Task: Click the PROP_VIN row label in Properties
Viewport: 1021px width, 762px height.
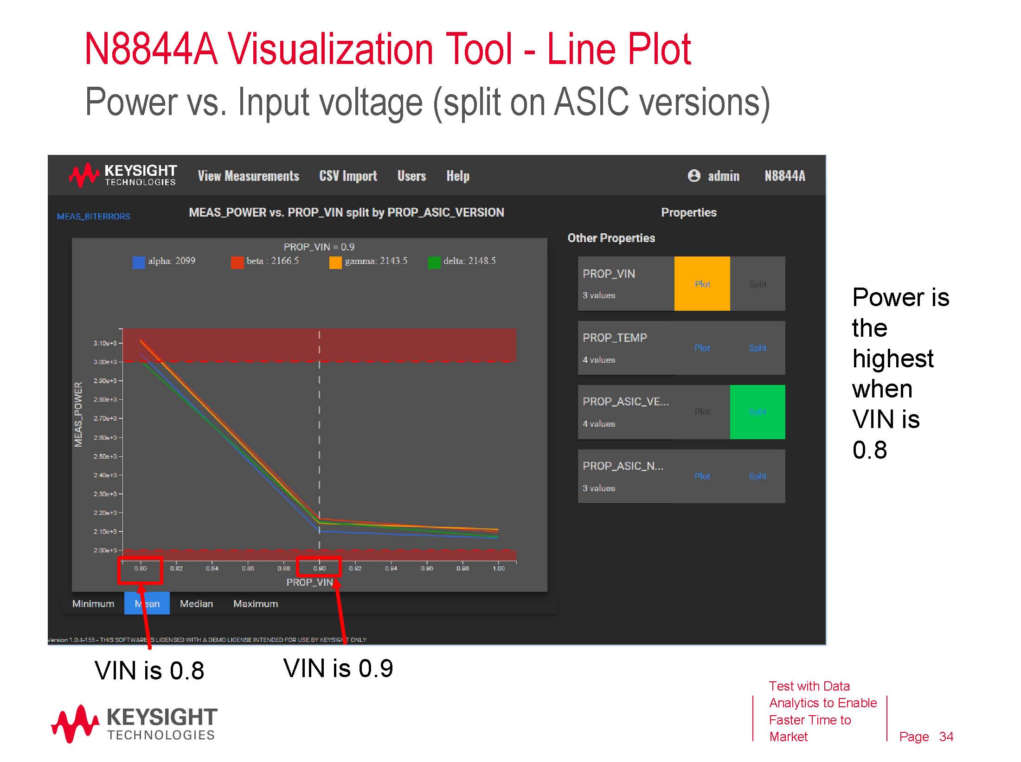Action: tap(609, 274)
